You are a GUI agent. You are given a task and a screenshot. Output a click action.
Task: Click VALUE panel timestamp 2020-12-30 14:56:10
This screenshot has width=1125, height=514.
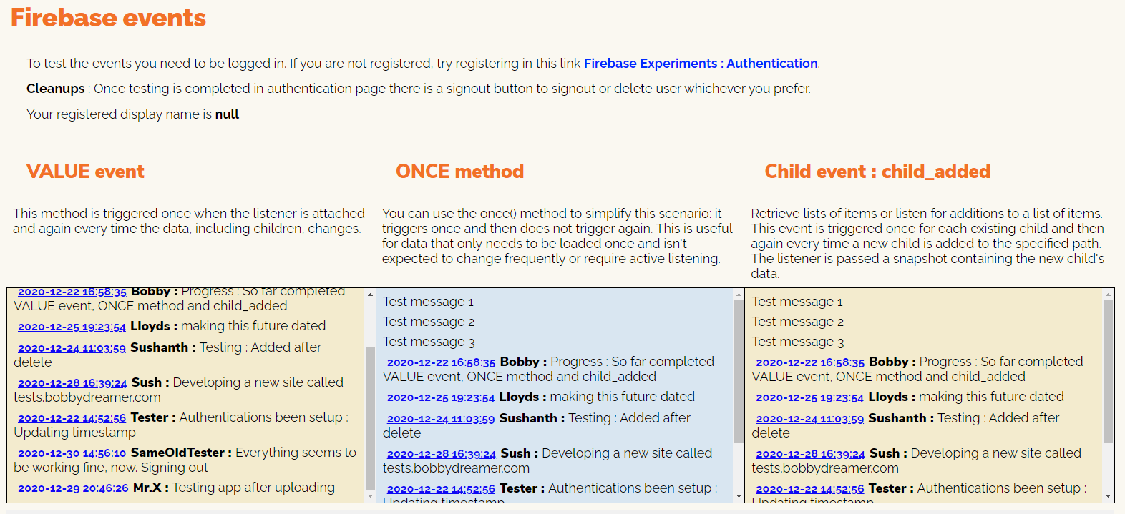click(72, 453)
